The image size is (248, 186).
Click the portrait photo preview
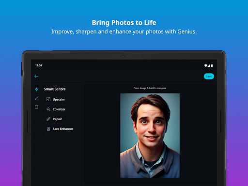(x=150, y=136)
